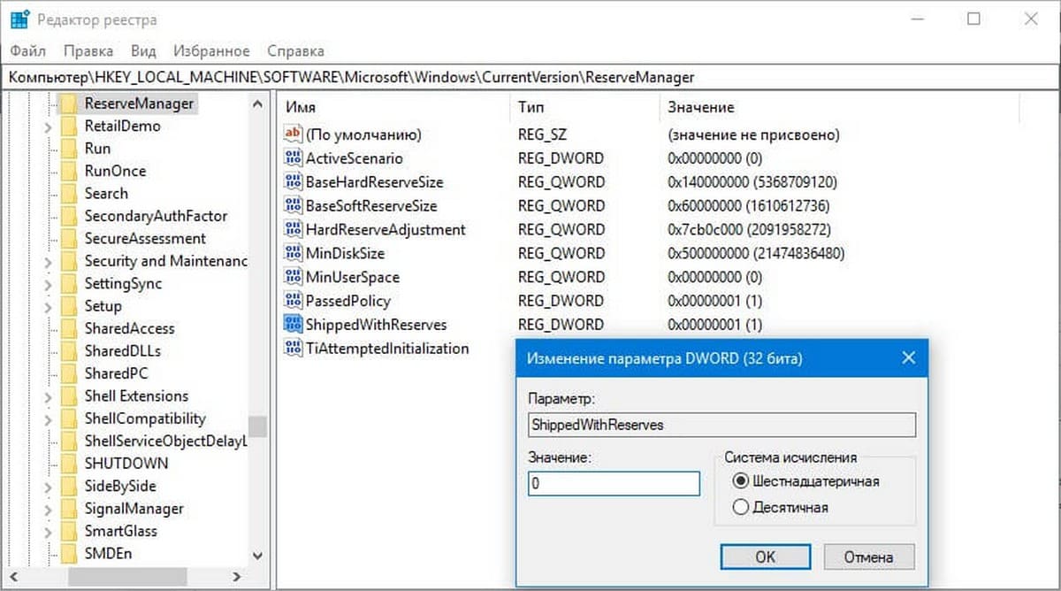The width and height of the screenshot is (1061, 591).
Task: Select the (По умолчанию) string value icon
Action: point(293,134)
